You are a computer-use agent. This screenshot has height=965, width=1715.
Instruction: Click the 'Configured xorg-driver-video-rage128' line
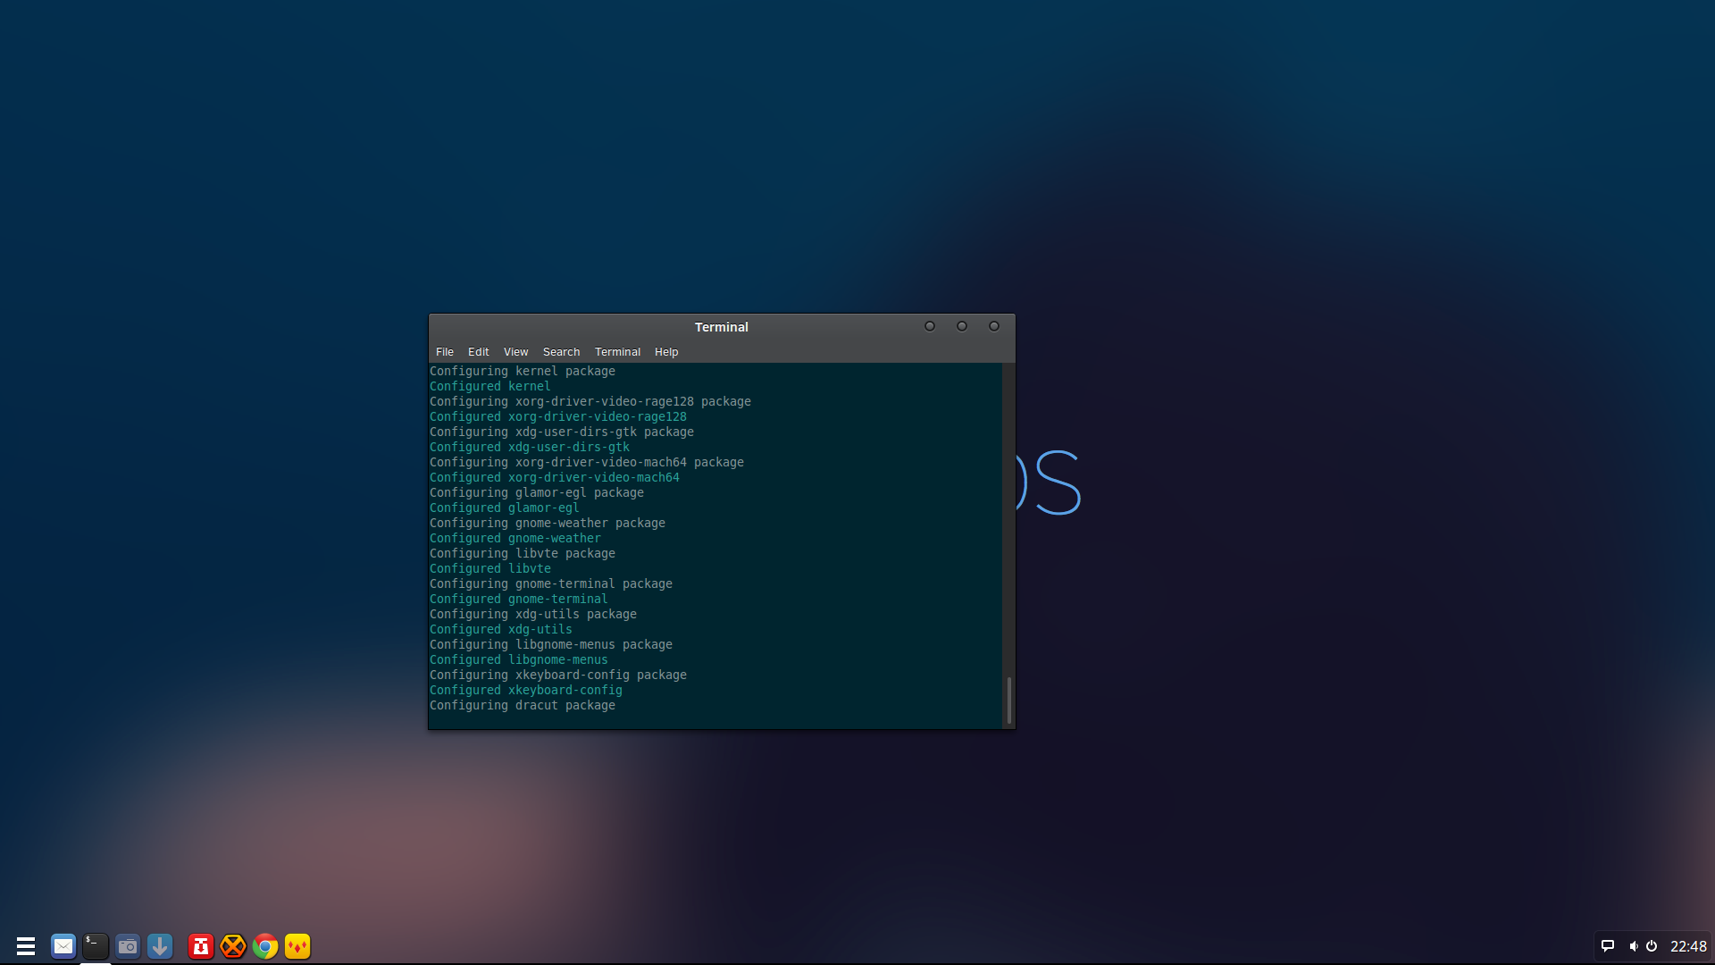pyautogui.click(x=558, y=416)
